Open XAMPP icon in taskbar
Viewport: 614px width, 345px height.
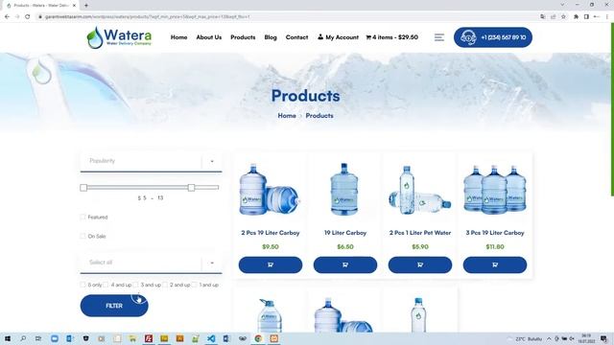click(x=274, y=338)
